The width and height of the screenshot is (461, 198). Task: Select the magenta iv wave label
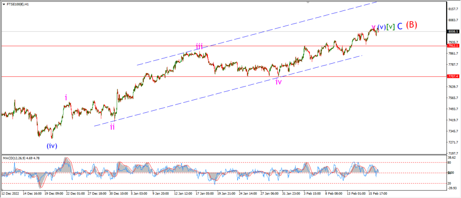tap(279, 82)
